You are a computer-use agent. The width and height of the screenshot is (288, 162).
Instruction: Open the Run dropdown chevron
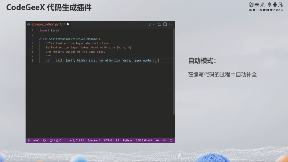(x=154, y=24)
